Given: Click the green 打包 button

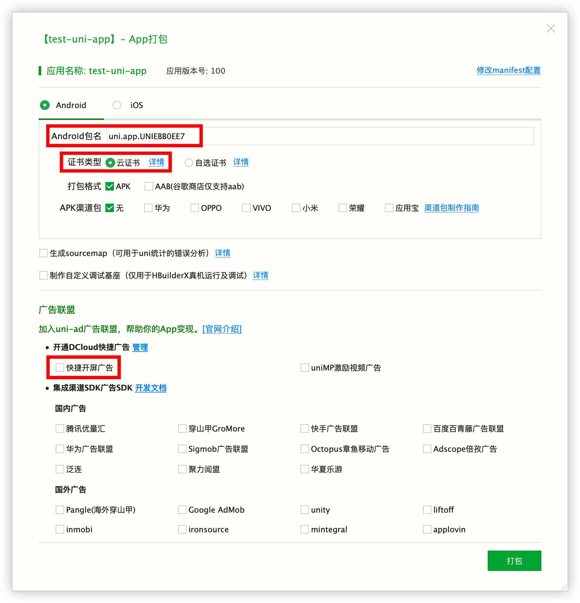Looking at the screenshot, I should (x=514, y=561).
